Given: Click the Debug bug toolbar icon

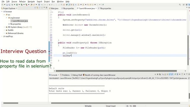Looking at the screenshot, I should [x=12, y=5].
